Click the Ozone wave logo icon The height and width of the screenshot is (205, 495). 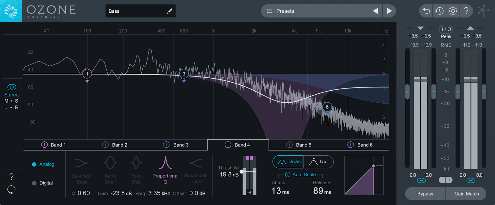point(11,11)
